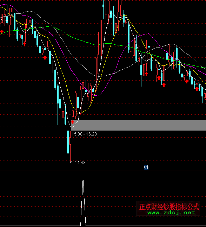
Task: Select the gray support zone band
Action: [138, 125]
